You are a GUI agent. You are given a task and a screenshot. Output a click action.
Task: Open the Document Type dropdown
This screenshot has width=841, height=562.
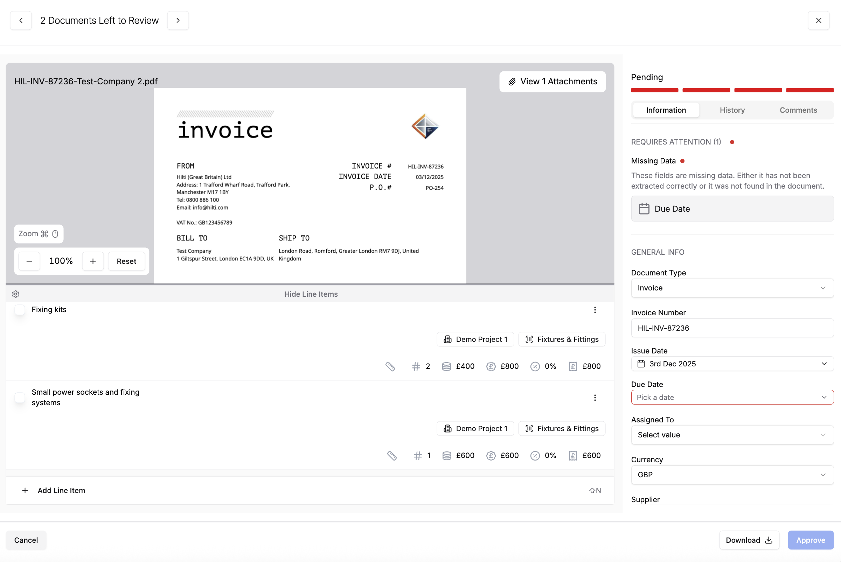(732, 288)
